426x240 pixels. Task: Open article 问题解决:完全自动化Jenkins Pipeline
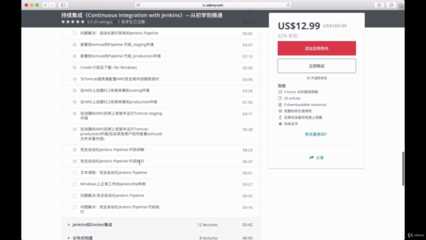coord(112,195)
